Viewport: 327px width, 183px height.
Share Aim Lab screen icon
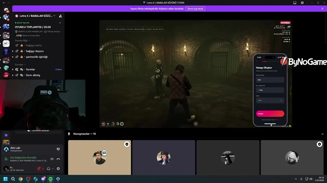point(58,149)
